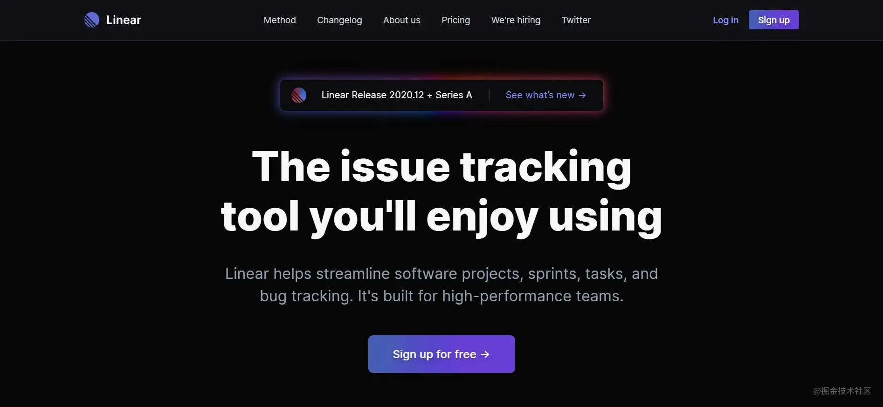
Task: Visit the Twitter link in navigation
Action: 576,20
